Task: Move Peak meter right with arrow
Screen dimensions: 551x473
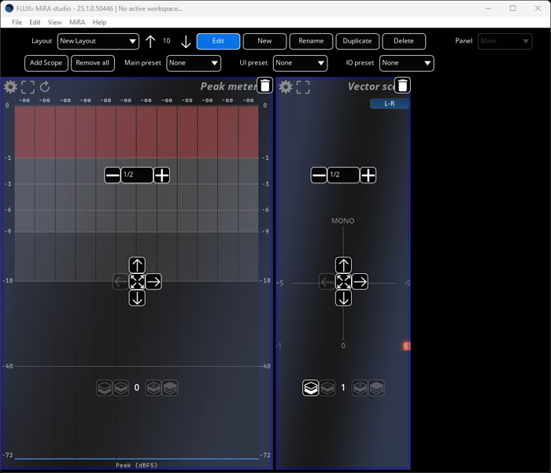Action: (x=153, y=282)
